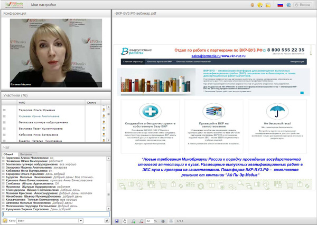Select participant Тарарова Ольга Юрьевна
This screenshot has width=317, height=225.
tap(37, 110)
